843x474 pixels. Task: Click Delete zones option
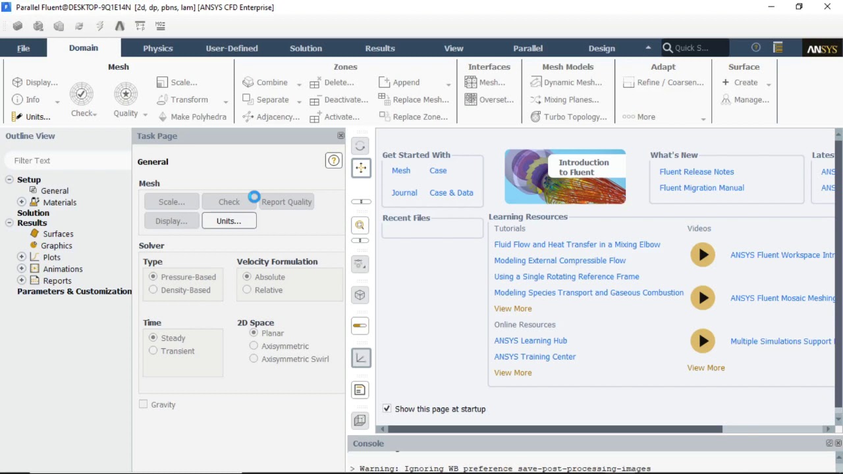(x=332, y=82)
